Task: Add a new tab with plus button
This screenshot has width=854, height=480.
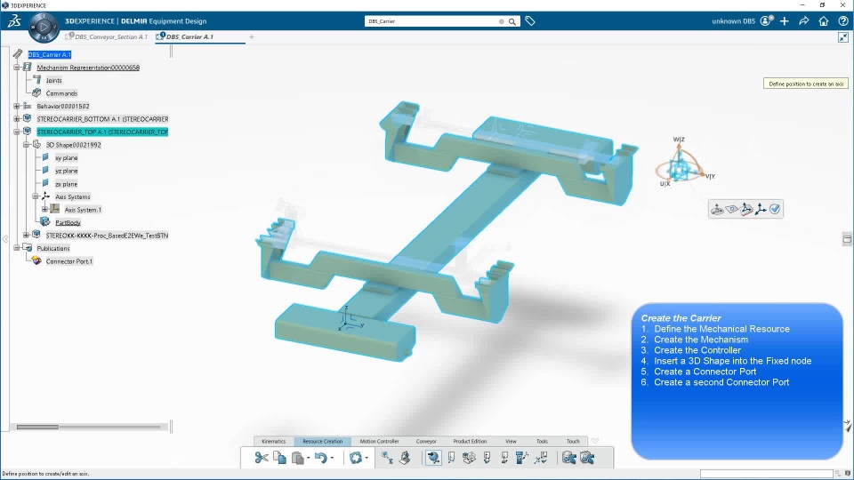Action: 252,37
